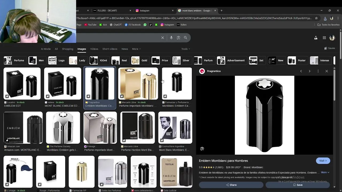
Task: Switch to Videos results tab
Action: tap(94, 49)
